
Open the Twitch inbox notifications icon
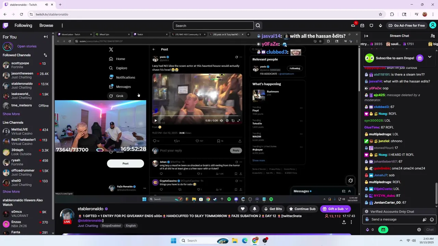pyautogui.click(x=362, y=25)
